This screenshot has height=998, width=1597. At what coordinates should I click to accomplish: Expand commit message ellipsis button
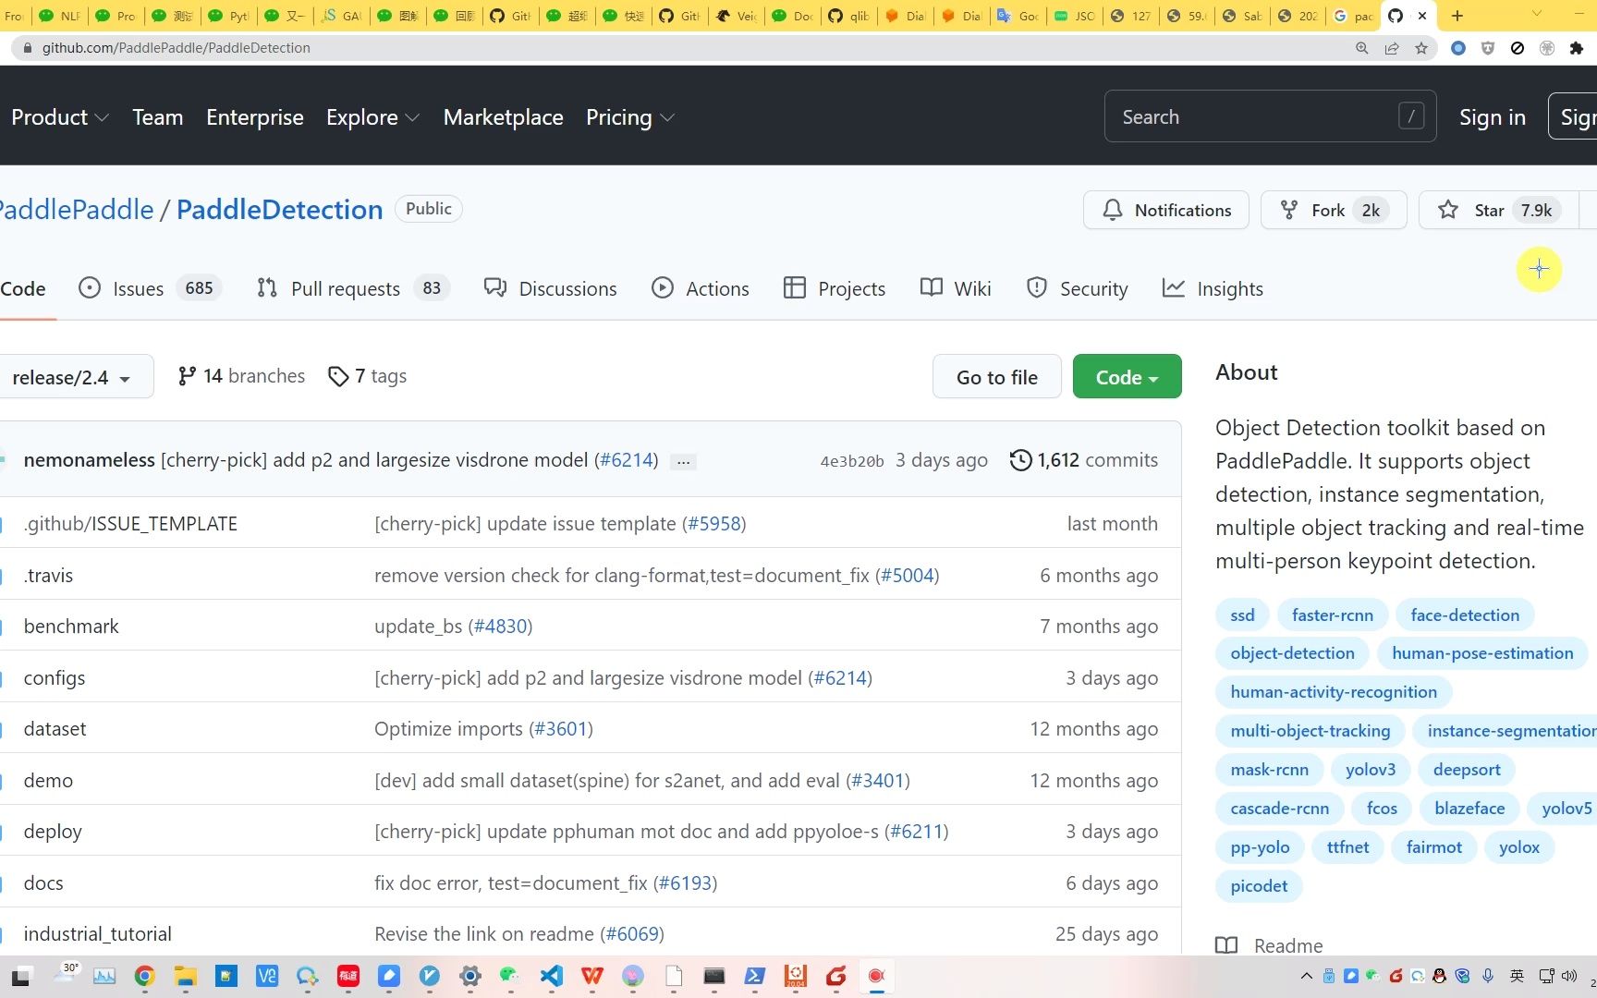click(683, 461)
